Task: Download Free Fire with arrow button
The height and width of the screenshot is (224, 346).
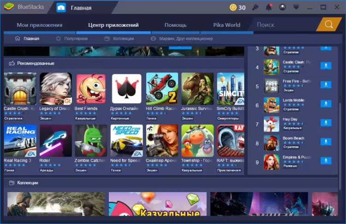Action: (326, 85)
